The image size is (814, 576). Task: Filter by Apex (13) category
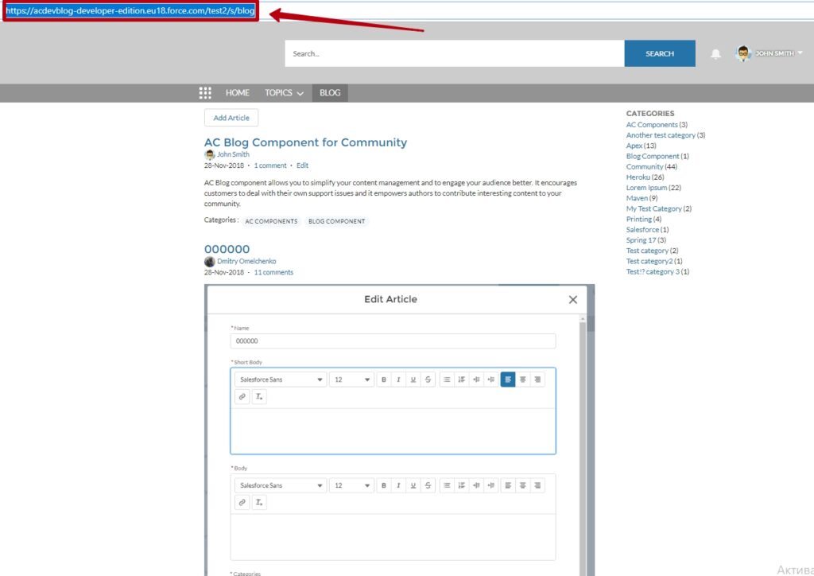[x=641, y=146]
